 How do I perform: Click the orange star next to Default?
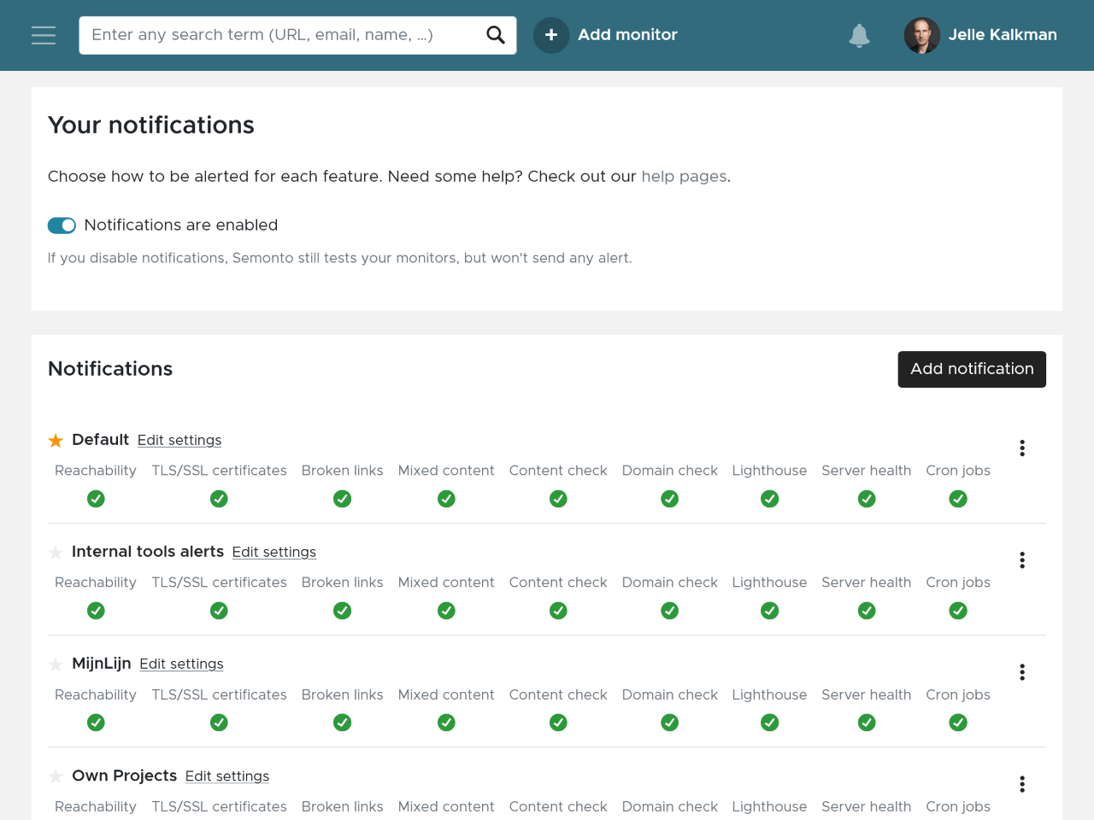(x=56, y=441)
